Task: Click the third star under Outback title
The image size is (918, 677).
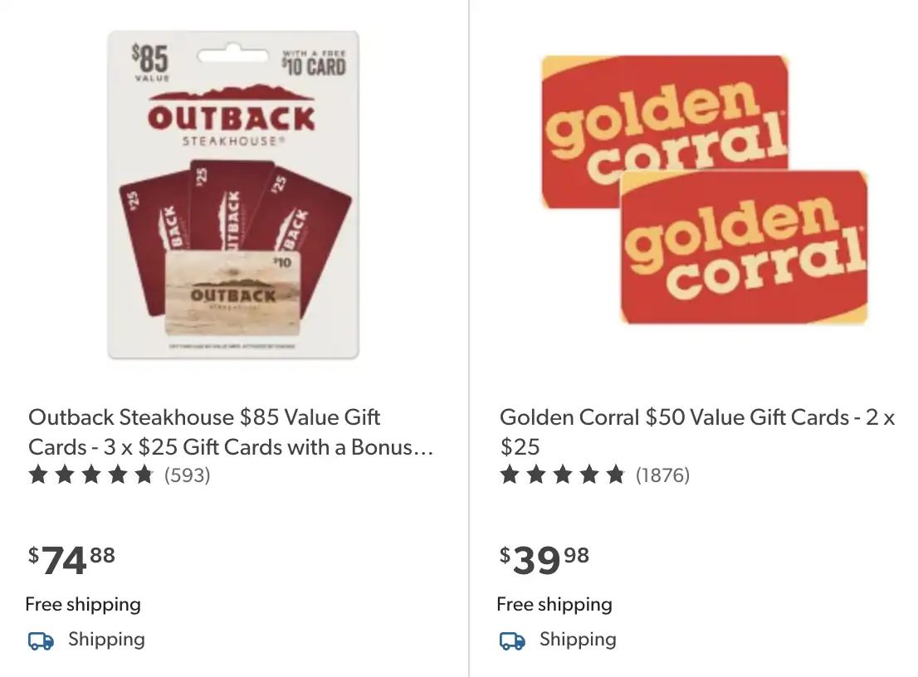Action: [90, 474]
